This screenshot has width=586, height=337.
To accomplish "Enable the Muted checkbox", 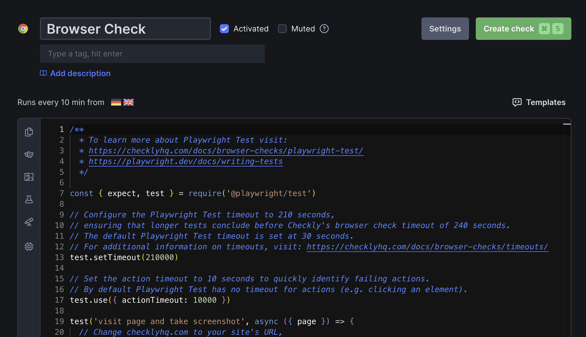I will [282, 28].
